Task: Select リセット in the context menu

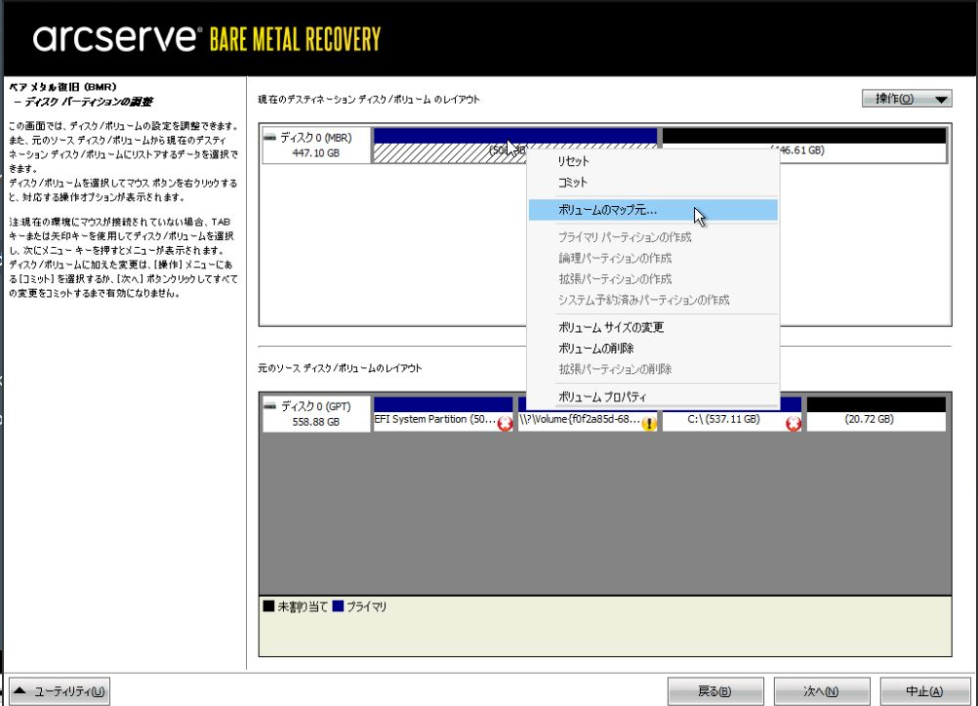Action: click(x=653, y=161)
